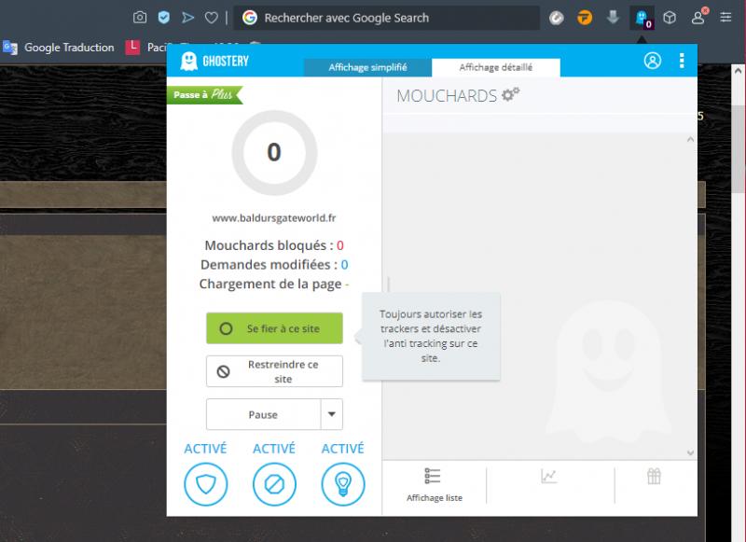Click the heart bookmark icon
The height and width of the screenshot is (542, 746).
(212, 18)
